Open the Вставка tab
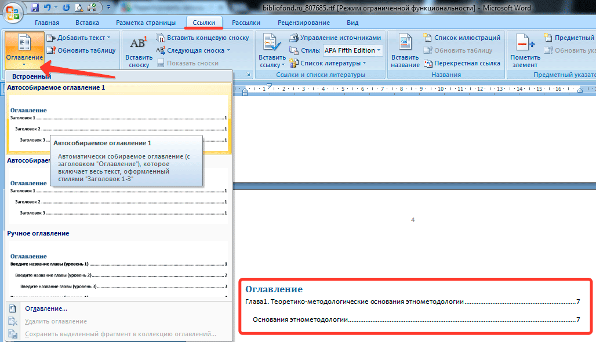 tap(87, 23)
